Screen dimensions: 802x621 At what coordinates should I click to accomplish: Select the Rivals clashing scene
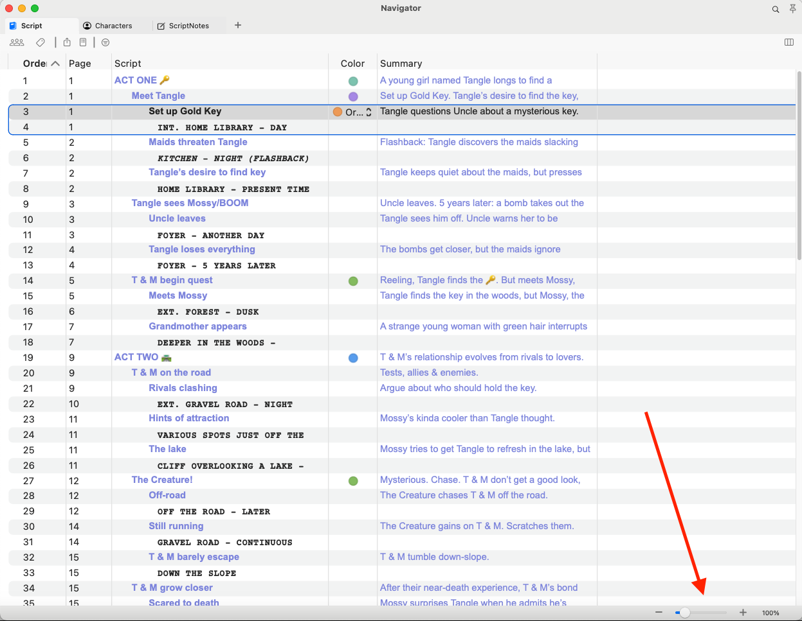coord(183,388)
